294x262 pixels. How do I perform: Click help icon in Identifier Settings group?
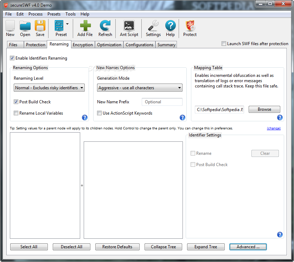coord(280,234)
